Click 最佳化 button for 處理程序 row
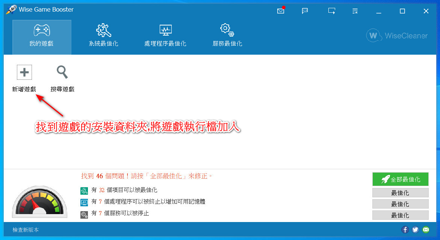This screenshot has height=240, width=440. (x=401, y=204)
